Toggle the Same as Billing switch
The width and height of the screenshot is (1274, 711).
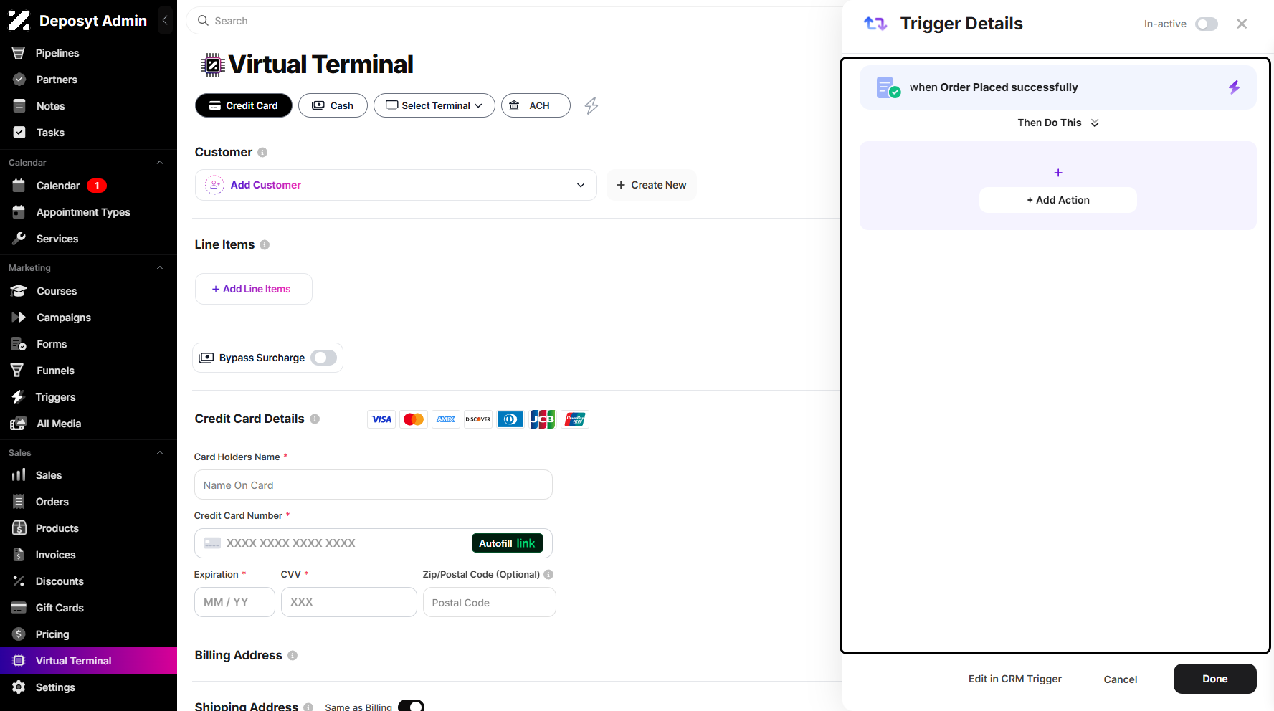412,707
